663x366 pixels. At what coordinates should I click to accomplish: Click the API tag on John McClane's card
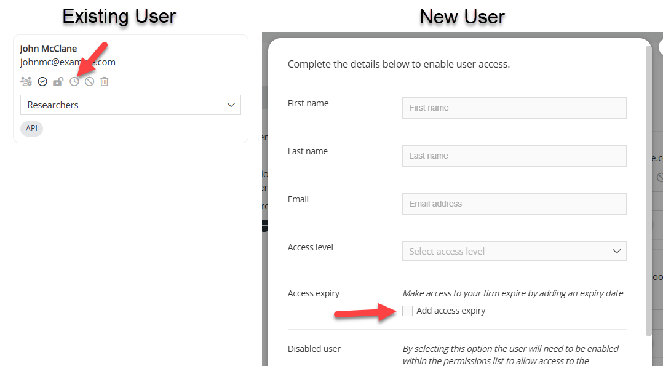(32, 128)
